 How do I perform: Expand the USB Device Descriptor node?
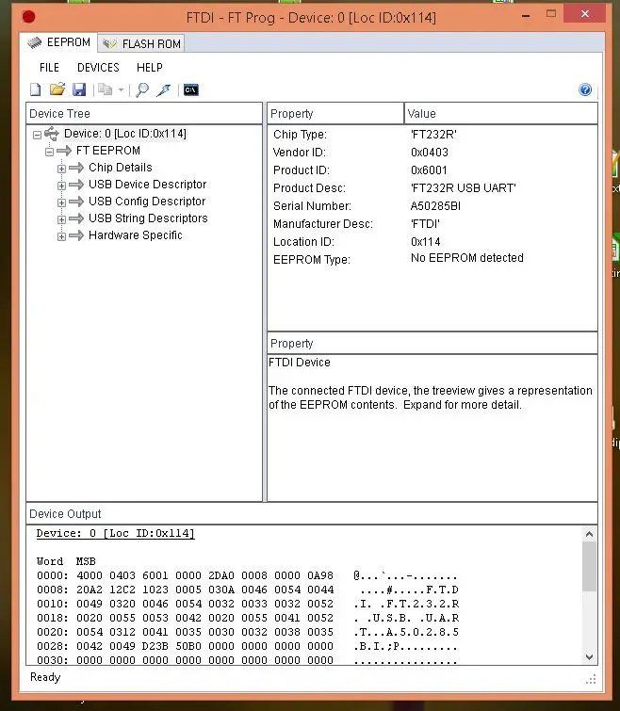tap(61, 186)
